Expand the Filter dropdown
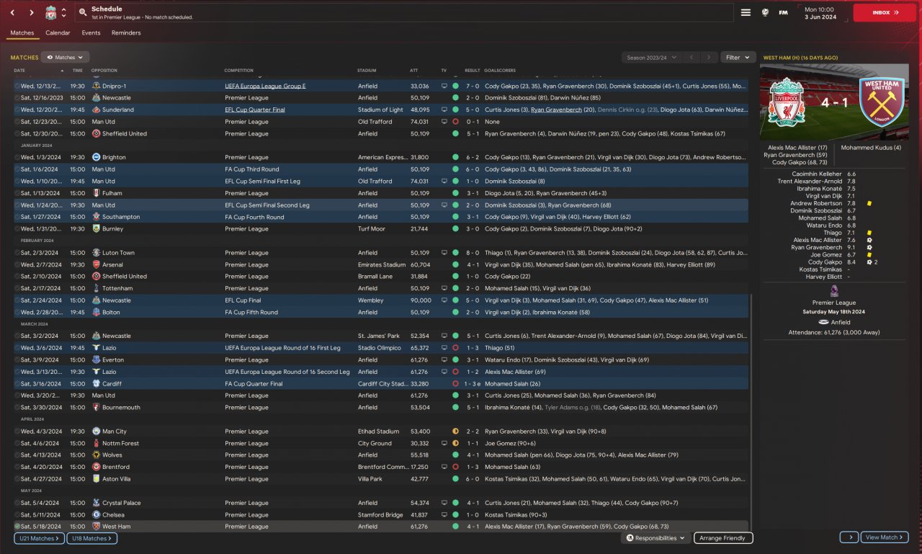The width and height of the screenshot is (922, 554). 738,57
